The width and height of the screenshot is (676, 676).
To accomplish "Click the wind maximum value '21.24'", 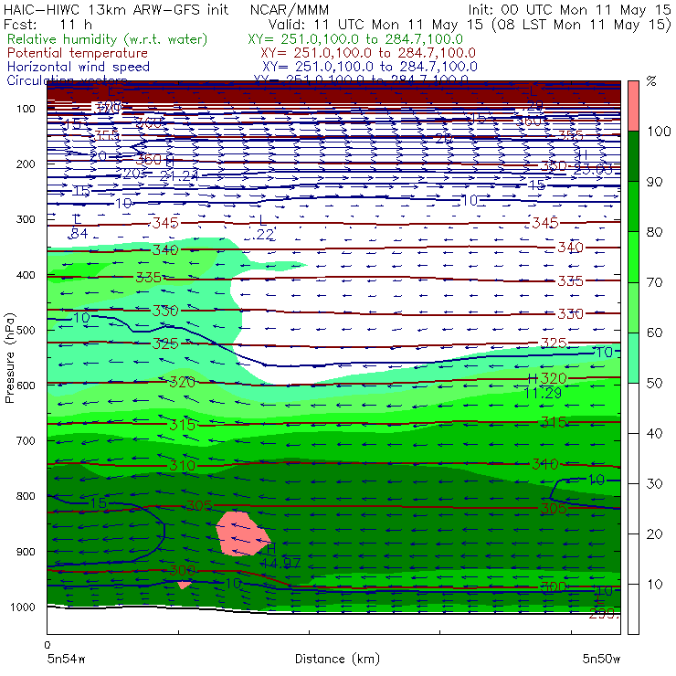I will pos(179,176).
